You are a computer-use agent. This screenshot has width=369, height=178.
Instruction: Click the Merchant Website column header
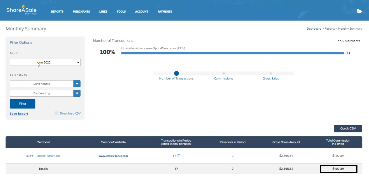[x=113, y=142]
